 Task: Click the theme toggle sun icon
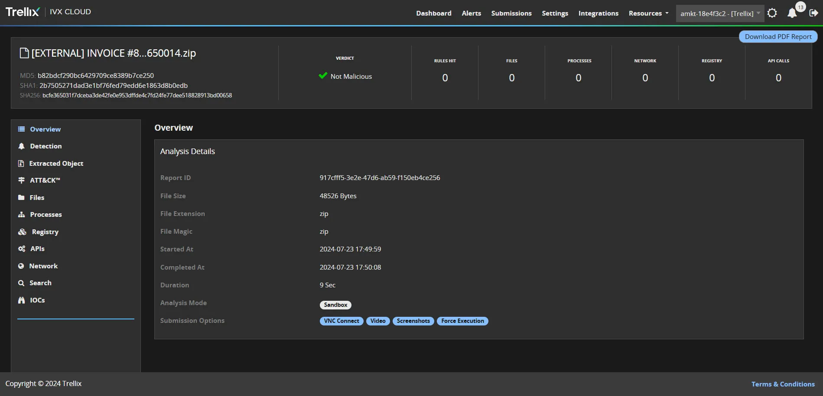click(772, 13)
